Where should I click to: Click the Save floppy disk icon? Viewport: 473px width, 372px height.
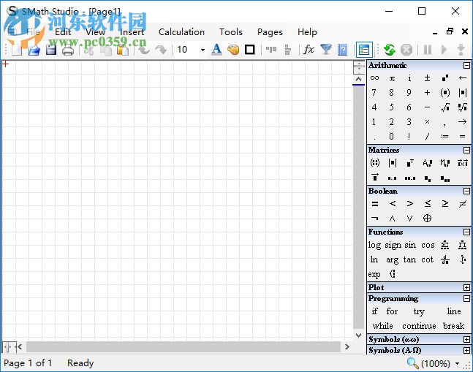pyautogui.click(x=51, y=50)
